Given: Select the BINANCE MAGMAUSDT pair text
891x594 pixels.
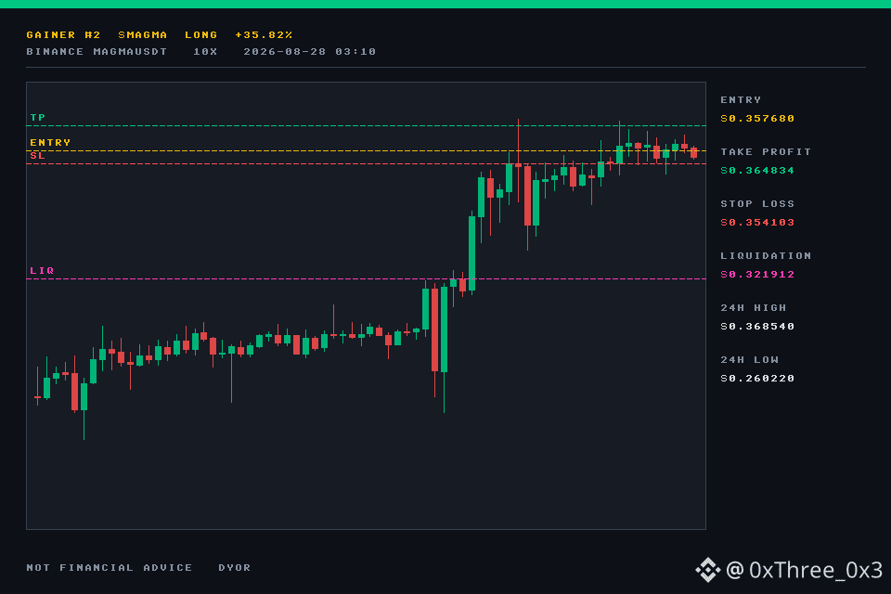Looking at the screenshot, I should click(x=97, y=52).
